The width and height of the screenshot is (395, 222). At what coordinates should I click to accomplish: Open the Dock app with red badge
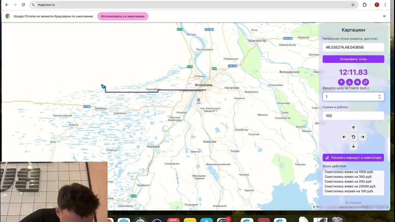pyautogui.click(x=223, y=220)
